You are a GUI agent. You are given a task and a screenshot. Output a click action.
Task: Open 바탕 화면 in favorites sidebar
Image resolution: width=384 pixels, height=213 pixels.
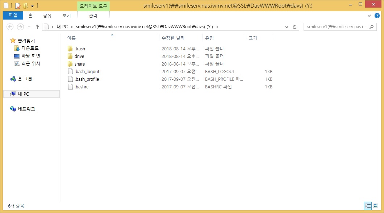pos(31,56)
